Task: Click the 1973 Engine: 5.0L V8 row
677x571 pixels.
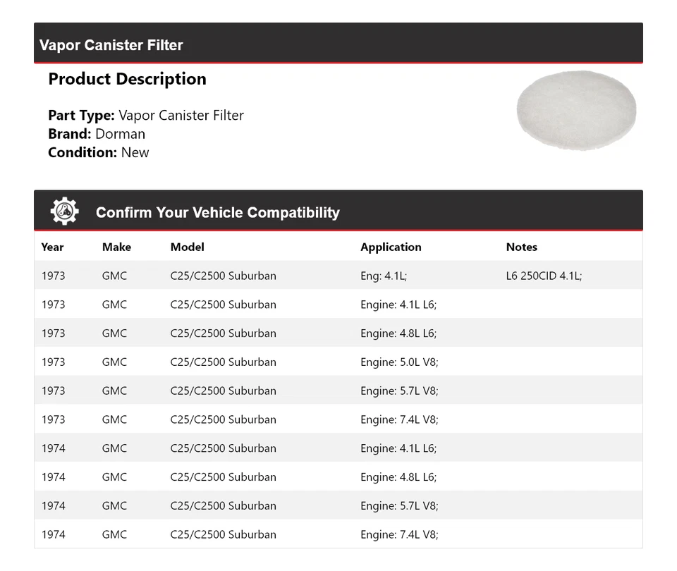Action: (338, 362)
